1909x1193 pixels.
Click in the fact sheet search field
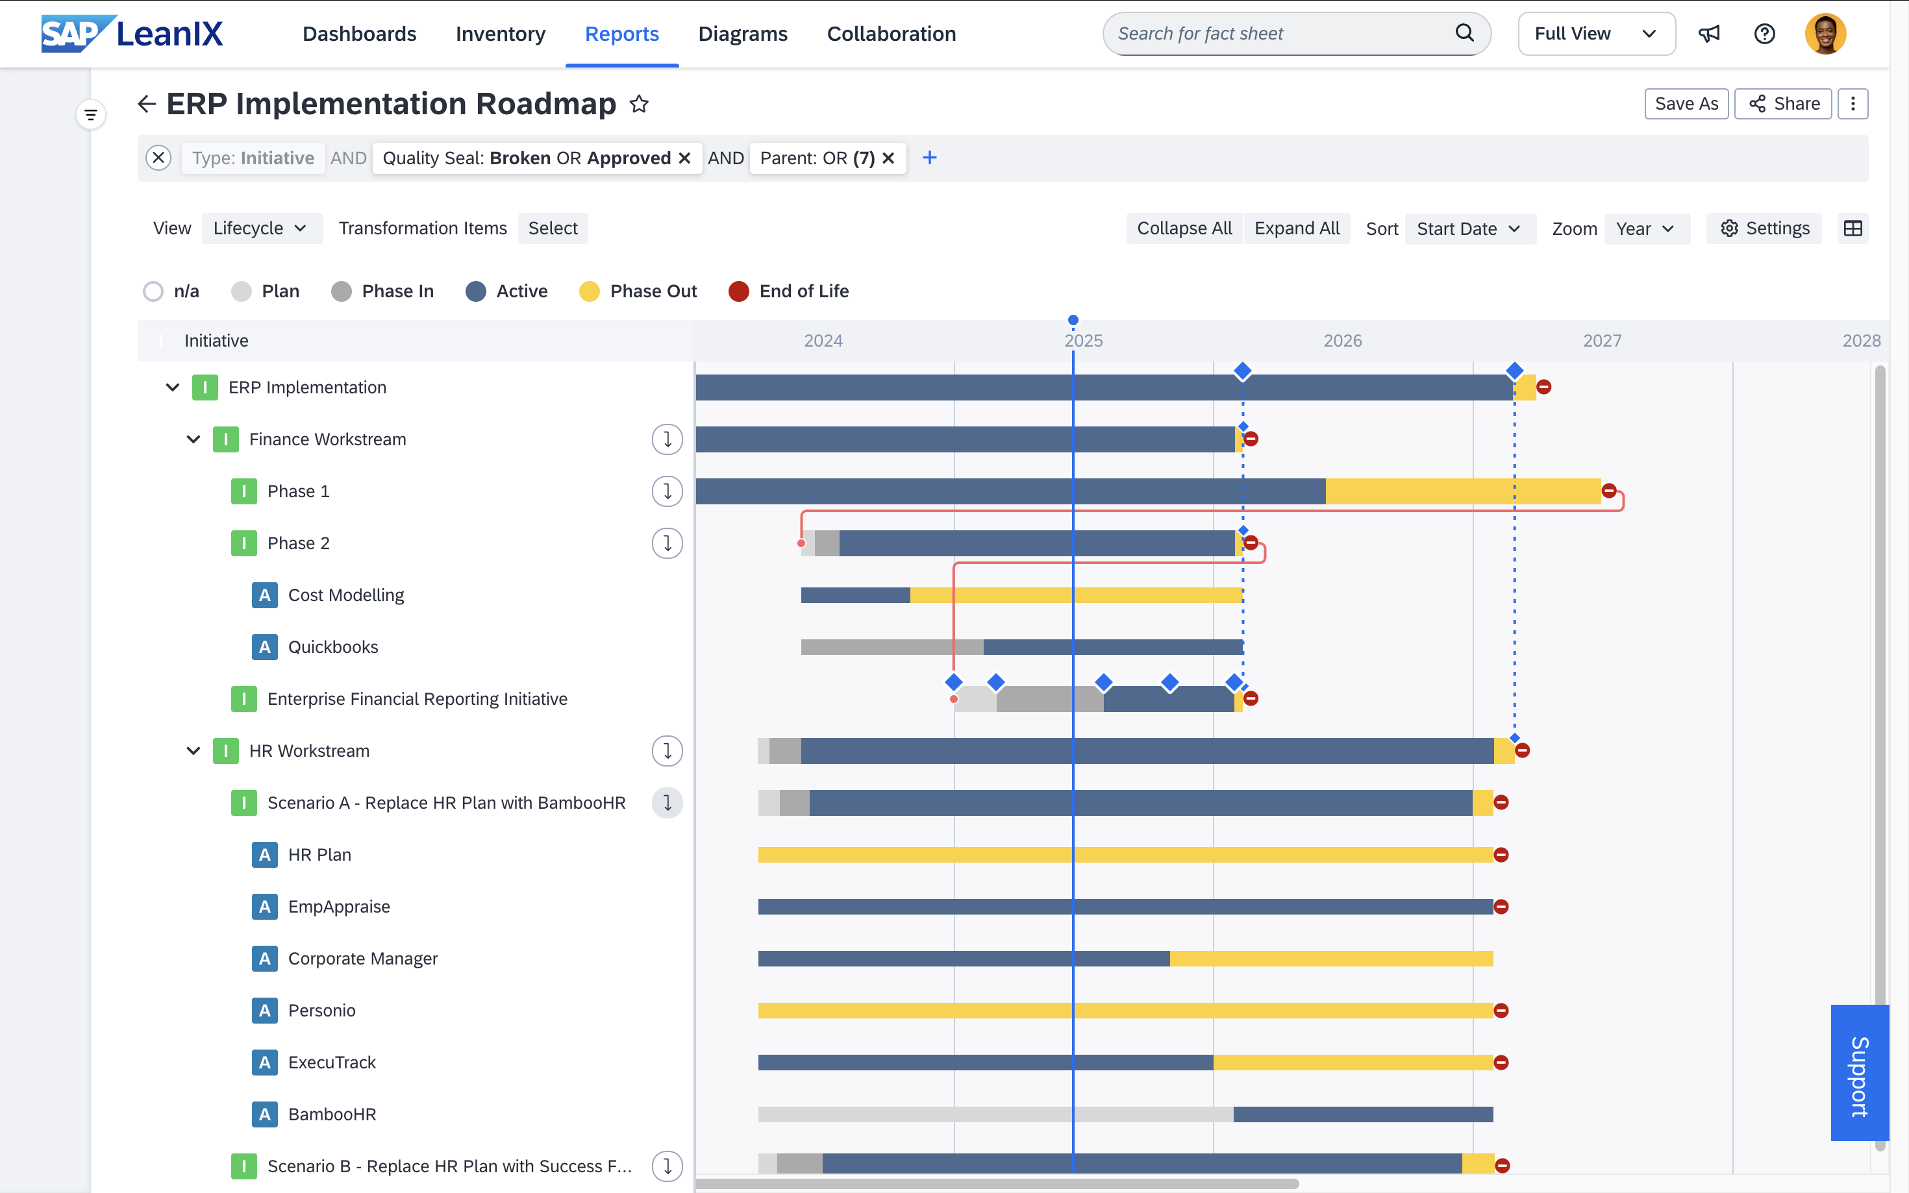click(x=1279, y=34)
